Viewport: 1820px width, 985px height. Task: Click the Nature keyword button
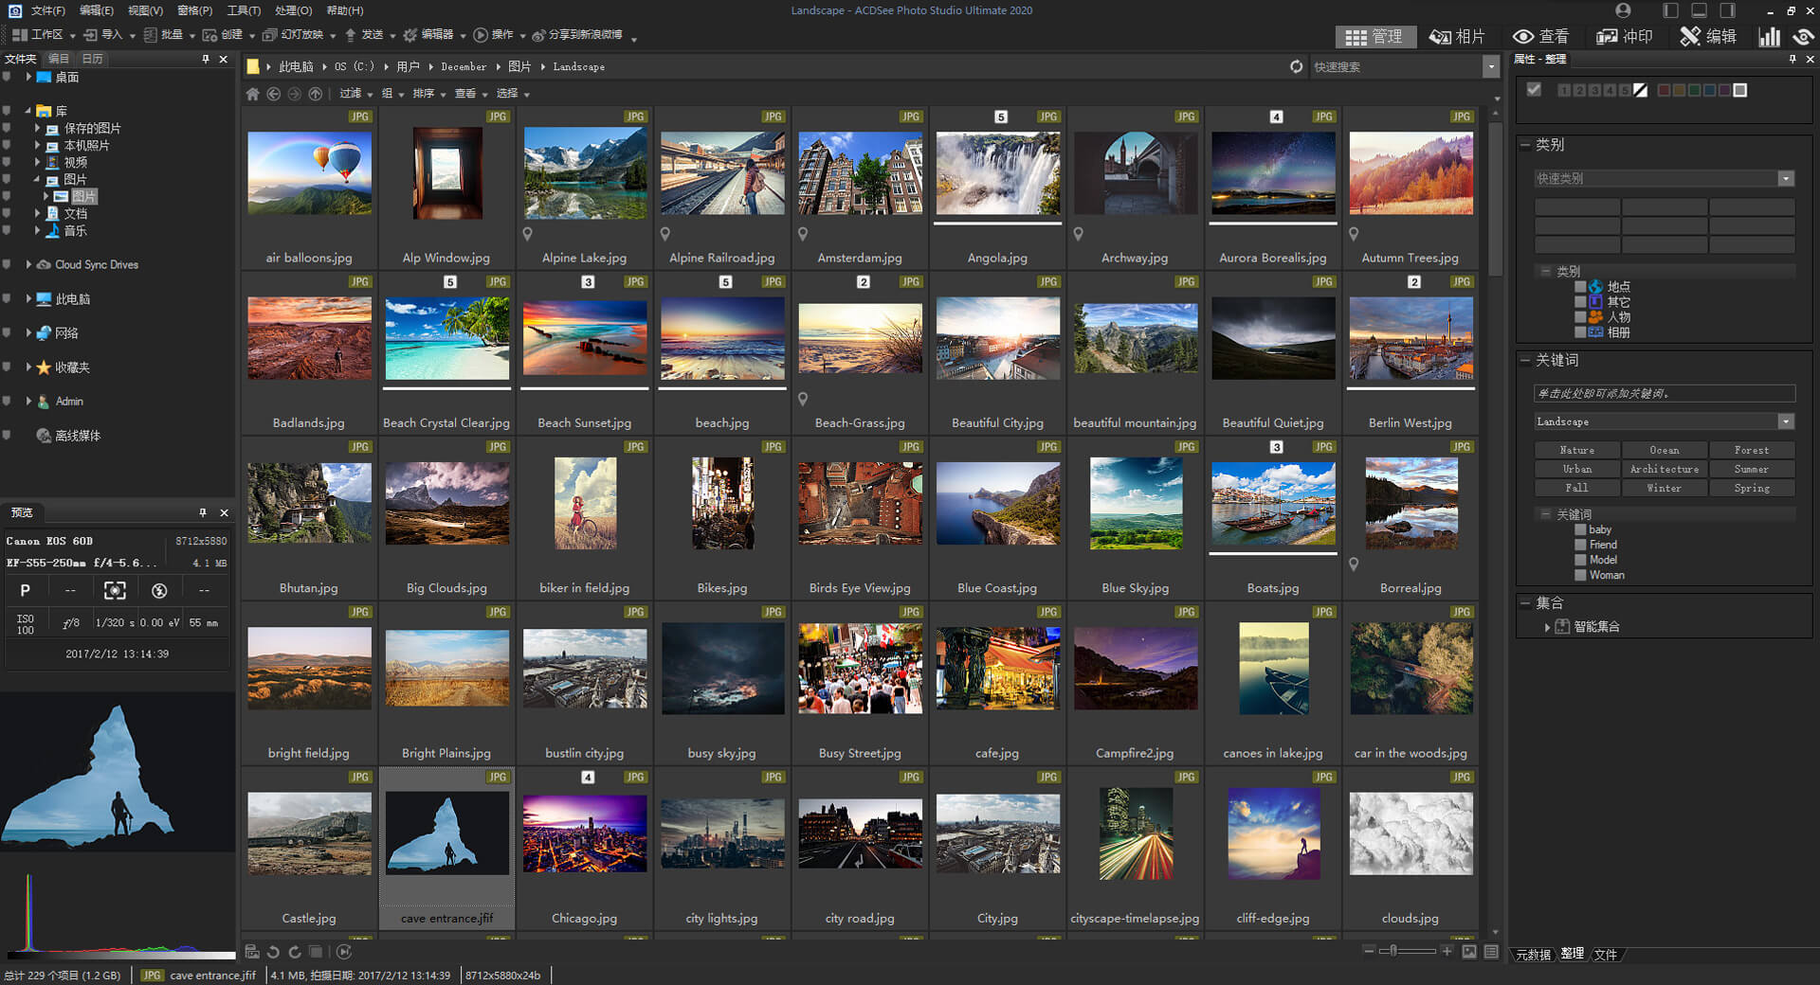1577,450
